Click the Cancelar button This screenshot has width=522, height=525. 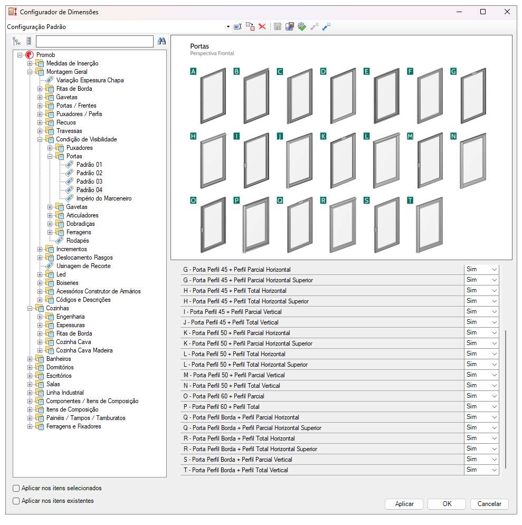489,504
